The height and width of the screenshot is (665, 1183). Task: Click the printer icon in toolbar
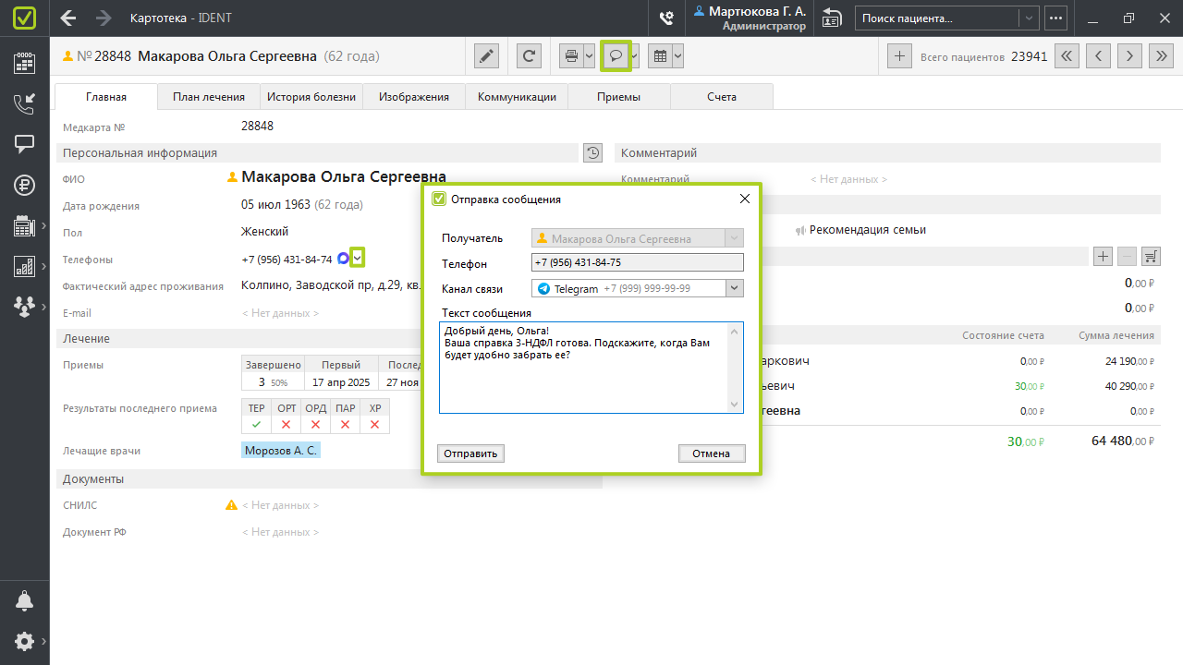coord(571,56)
